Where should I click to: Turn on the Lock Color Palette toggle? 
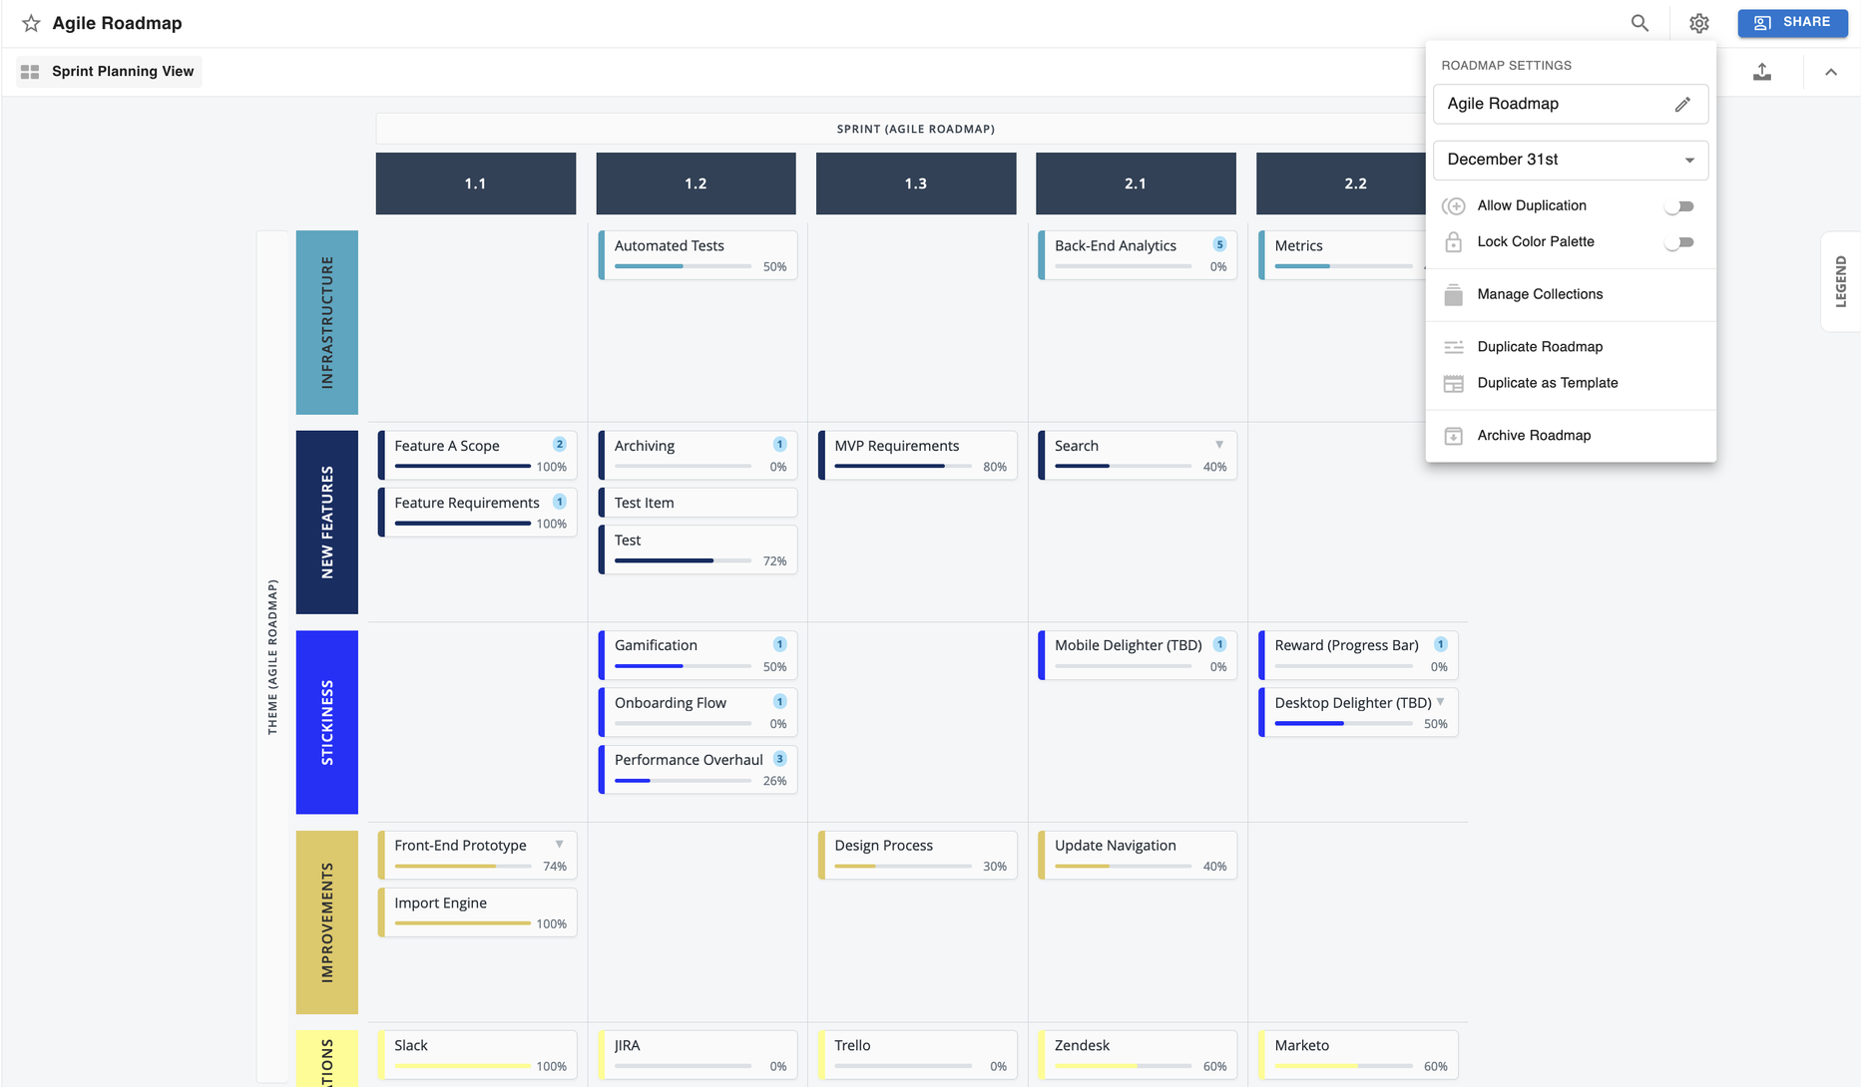(1679, 242)
